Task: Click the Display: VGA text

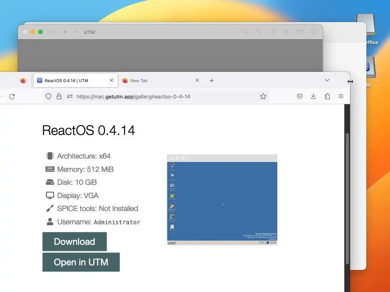Action: 78,196
